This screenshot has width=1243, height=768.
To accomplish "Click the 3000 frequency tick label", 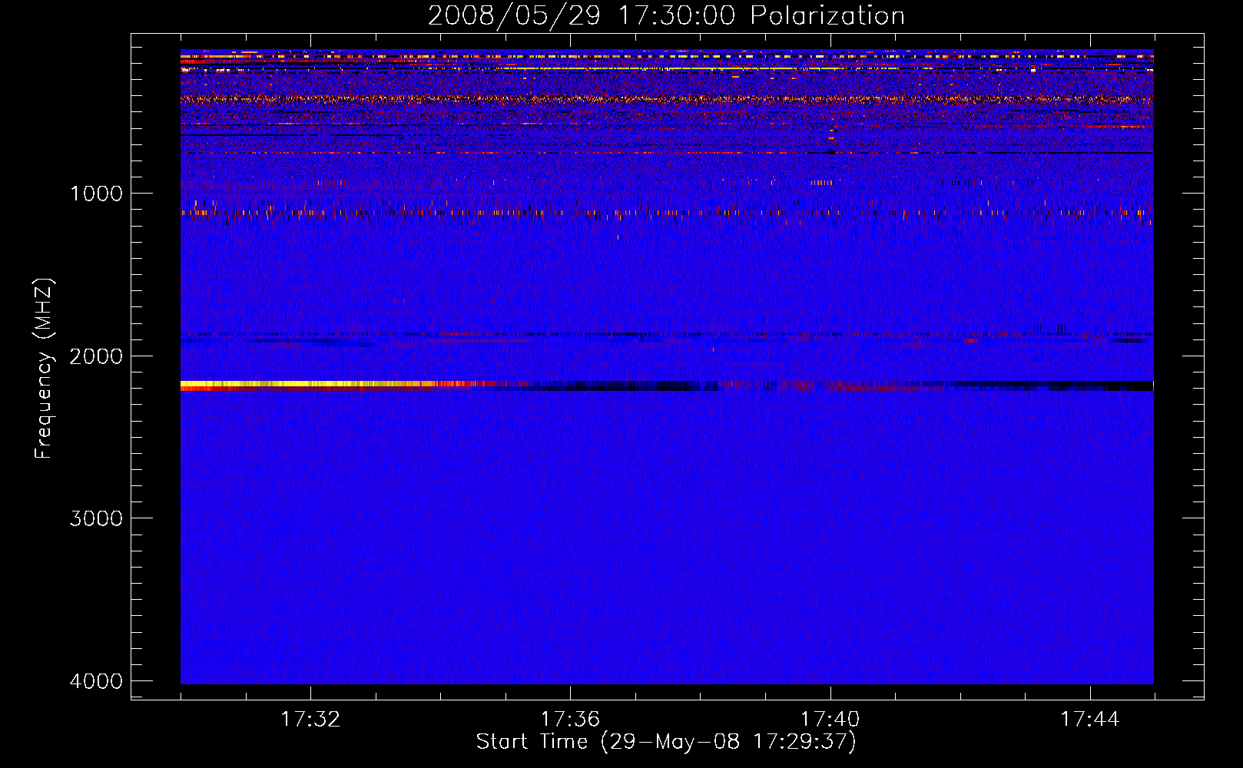I will 96,518.
